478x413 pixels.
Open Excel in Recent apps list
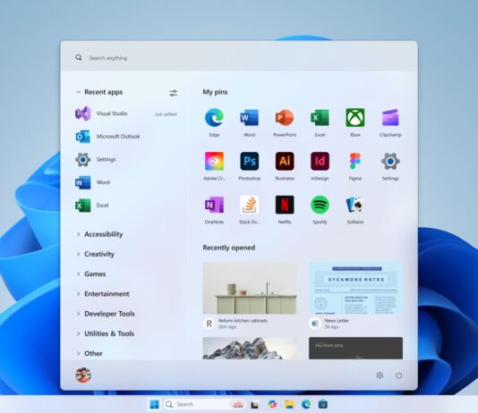[126, 206]
